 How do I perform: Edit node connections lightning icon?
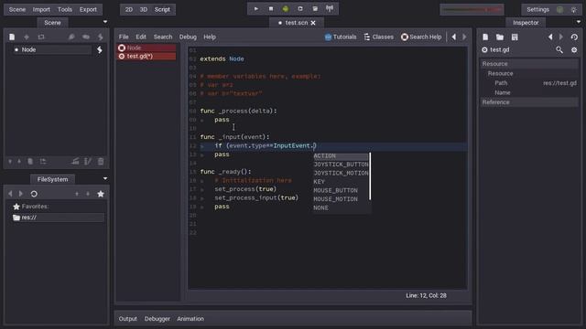(101, 37)
